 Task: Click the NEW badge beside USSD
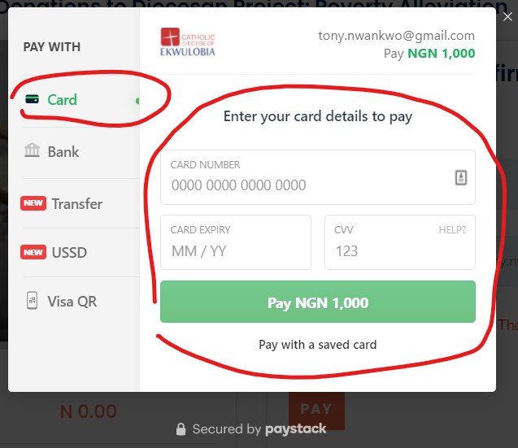[33, 252]
